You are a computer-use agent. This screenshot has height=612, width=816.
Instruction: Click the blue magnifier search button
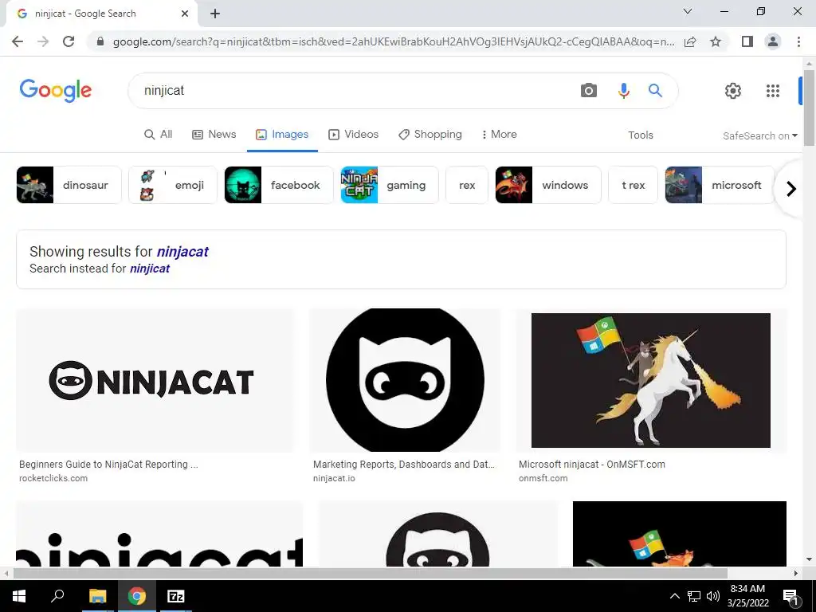655,91
